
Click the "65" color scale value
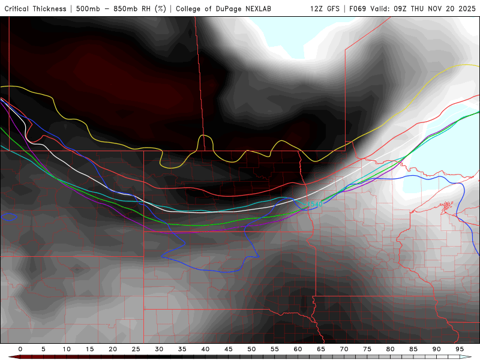[321, 349]
